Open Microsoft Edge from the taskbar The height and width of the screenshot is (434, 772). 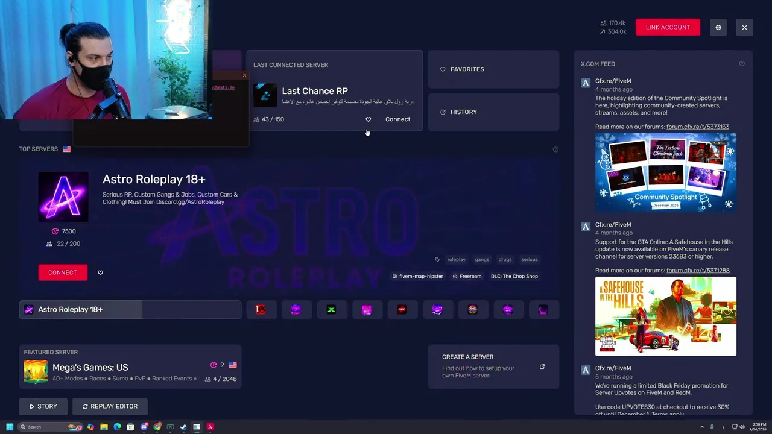click(x=117, y=427)
